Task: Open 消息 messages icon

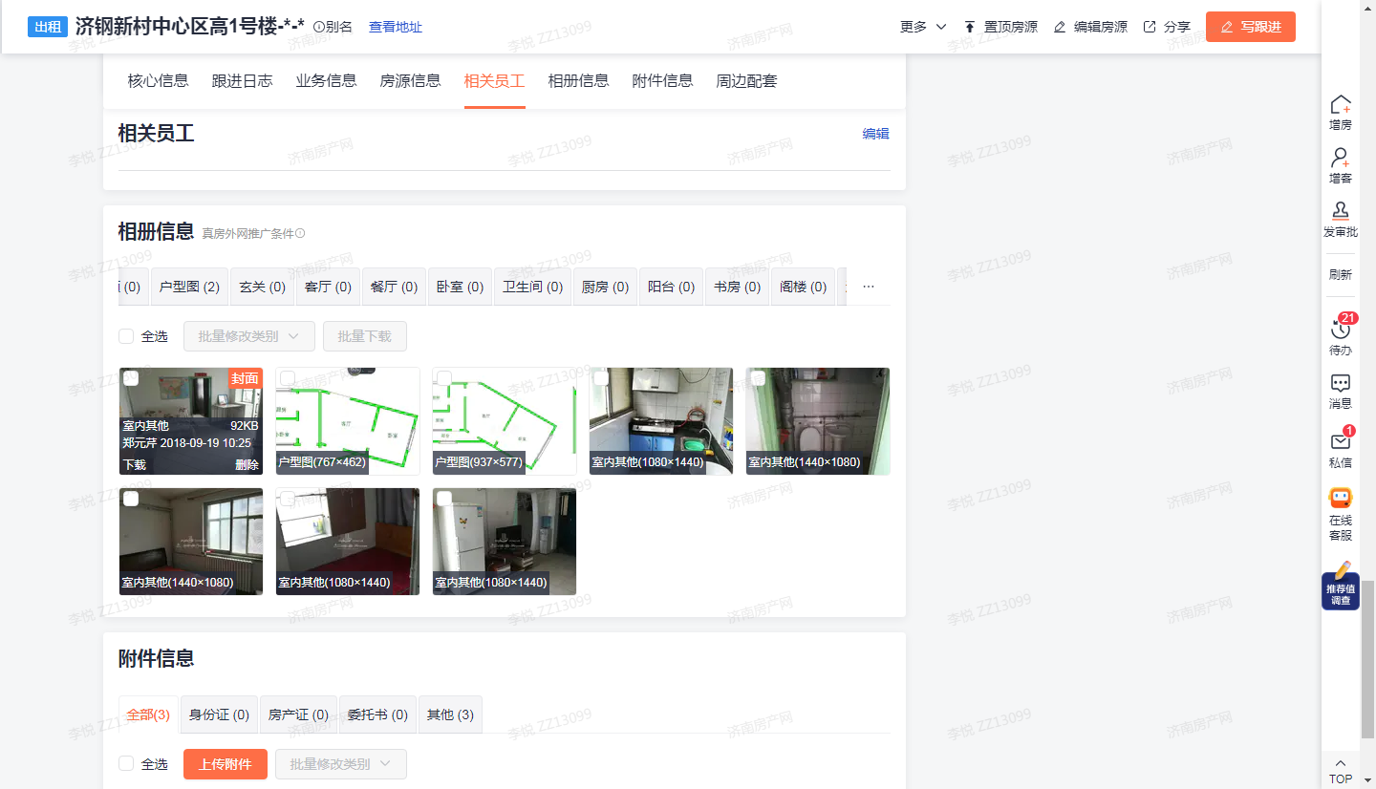Action: (1341, 383)
